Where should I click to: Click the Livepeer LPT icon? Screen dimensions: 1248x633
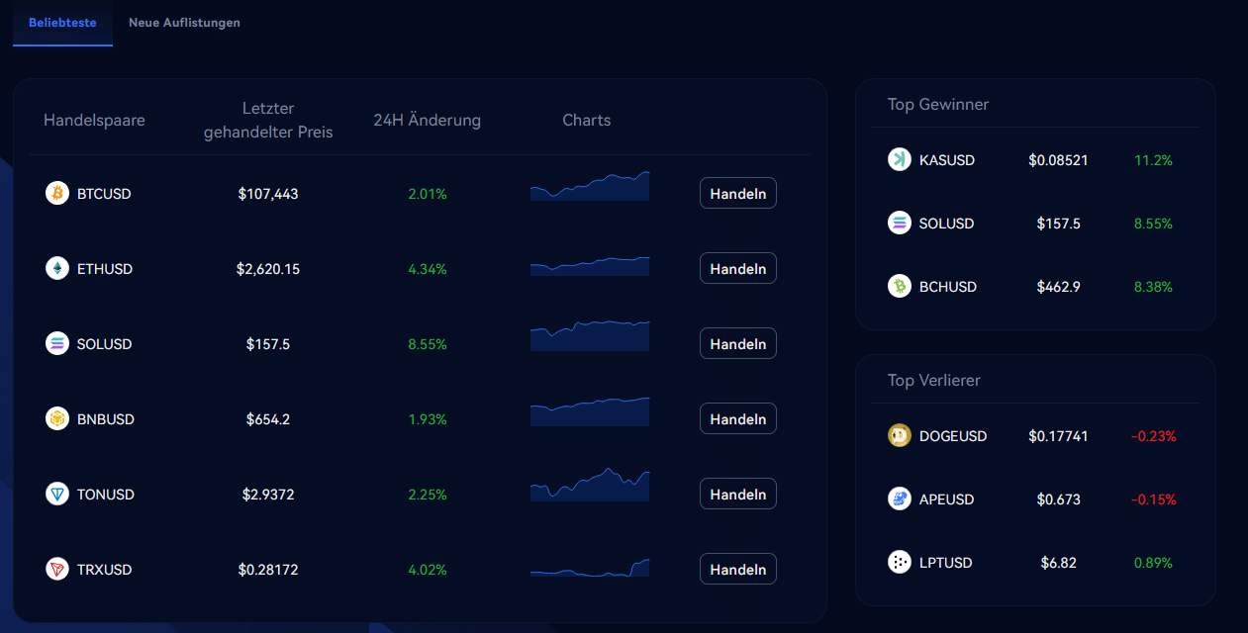point(899,562)
